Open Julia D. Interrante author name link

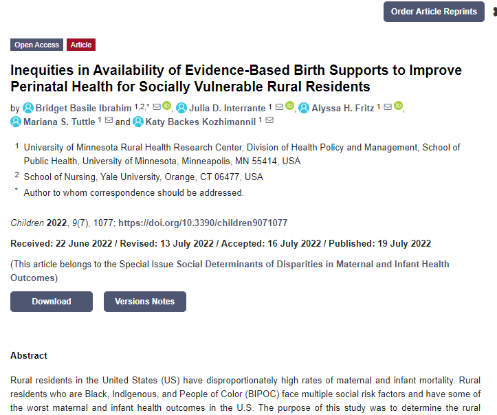(228, 109)
